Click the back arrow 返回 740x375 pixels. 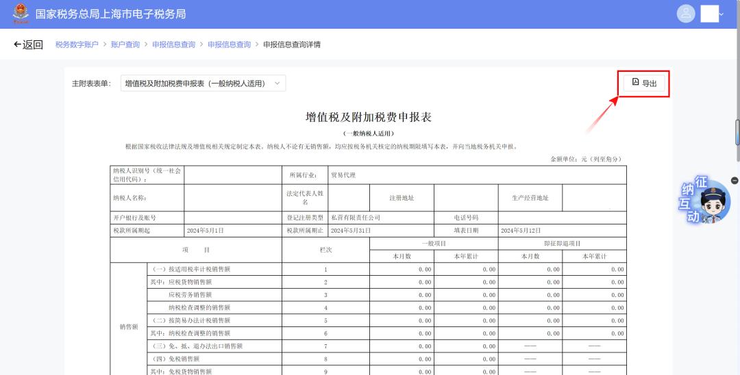[x=28, y=45]
